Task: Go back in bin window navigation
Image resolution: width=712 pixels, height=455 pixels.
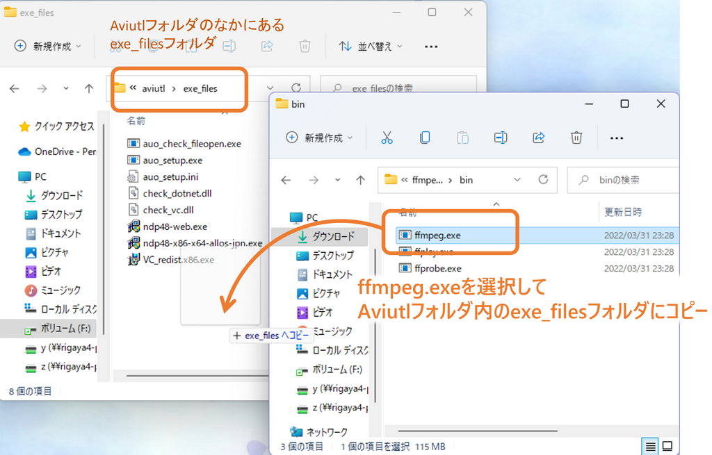Action: tap(286, 180)
